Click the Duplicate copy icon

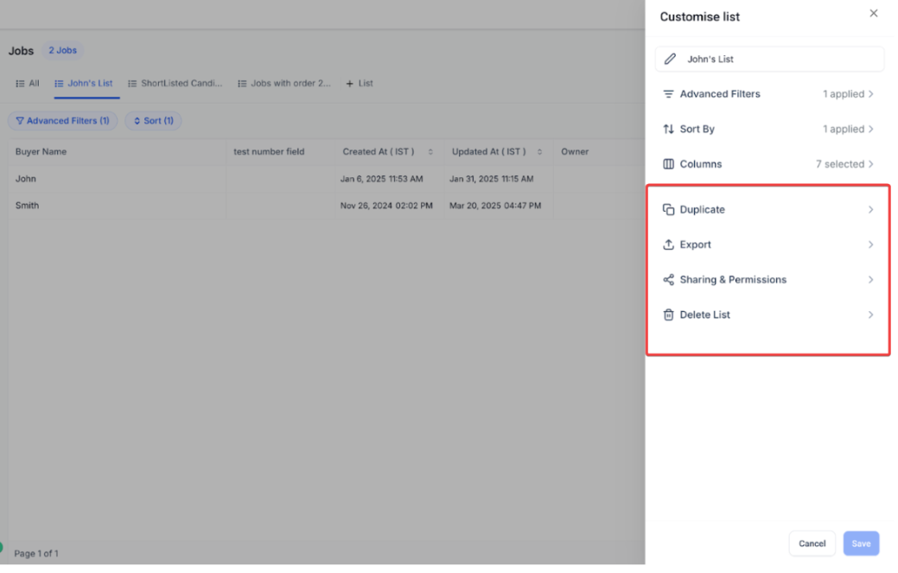pyautogui.click(x=668, y=210)
